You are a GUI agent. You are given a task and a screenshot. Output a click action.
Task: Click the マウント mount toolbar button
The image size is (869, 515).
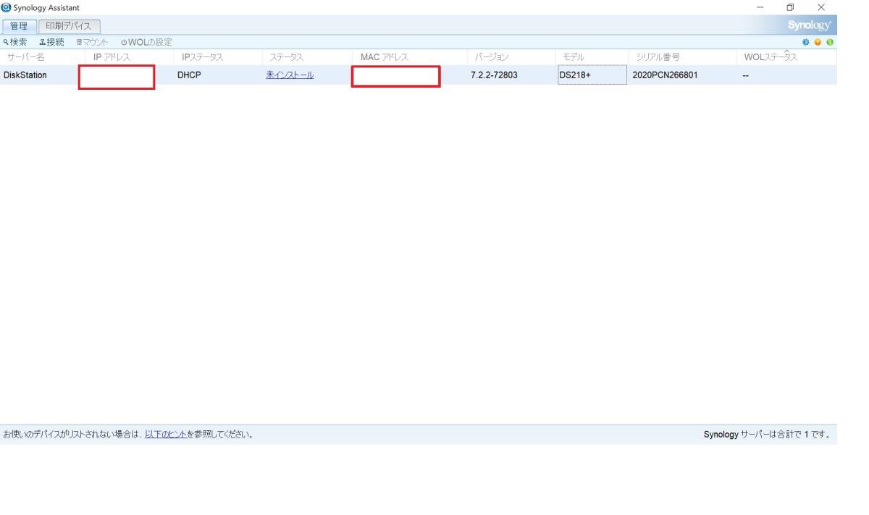(92, 42)
